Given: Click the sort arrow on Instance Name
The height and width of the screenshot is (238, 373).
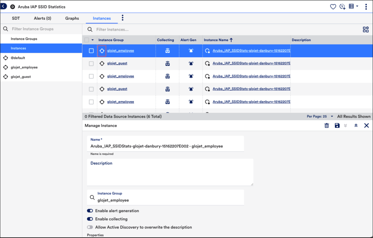Looking at the screenshot, I should tap(231, 40).
